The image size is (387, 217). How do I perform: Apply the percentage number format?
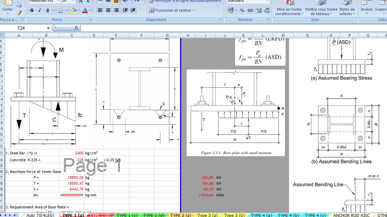(242, 10)
